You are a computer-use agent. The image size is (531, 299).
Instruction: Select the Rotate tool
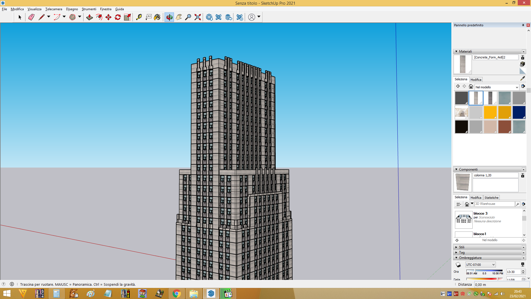118,17
